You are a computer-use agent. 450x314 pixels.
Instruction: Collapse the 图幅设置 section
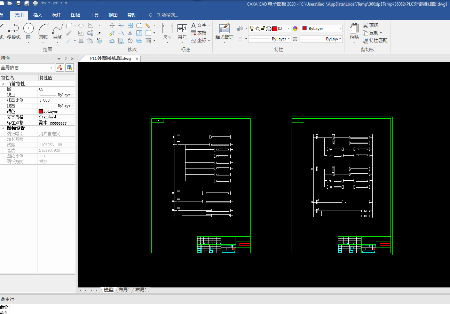[3, 128]
